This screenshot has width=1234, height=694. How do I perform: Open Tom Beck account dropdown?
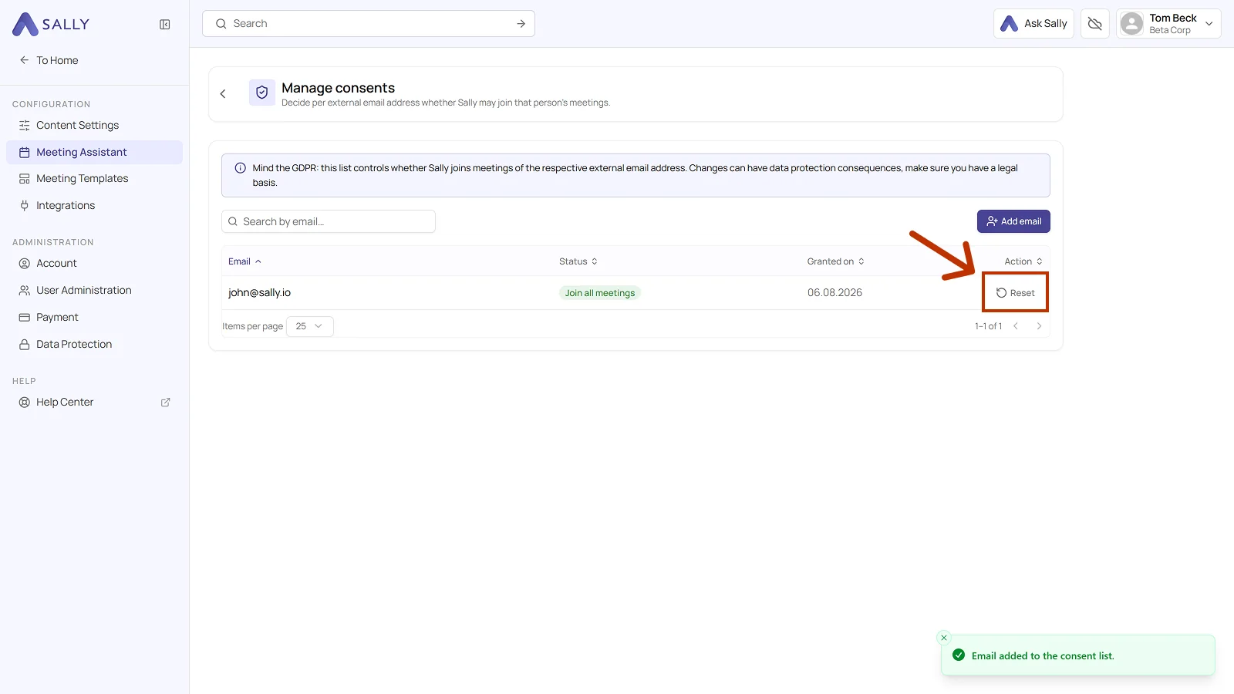pyautogui.click(x=1168, y=24)
